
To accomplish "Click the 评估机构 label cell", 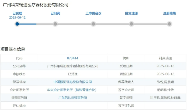I will click(x=19, y=106).
